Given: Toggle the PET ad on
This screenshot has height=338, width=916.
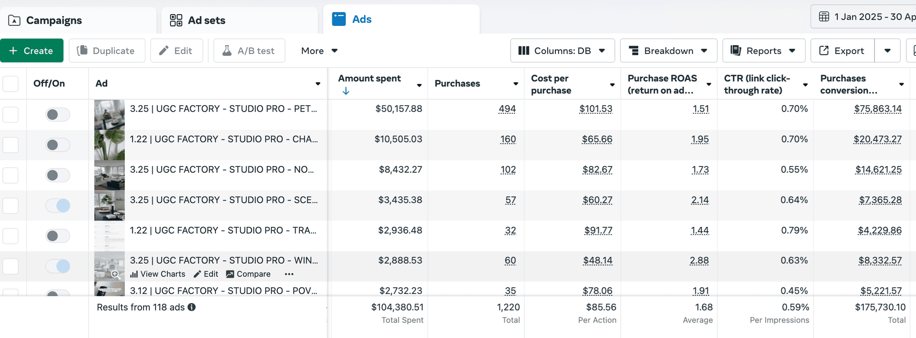Looking at the screenshot, I should [58, 115].
